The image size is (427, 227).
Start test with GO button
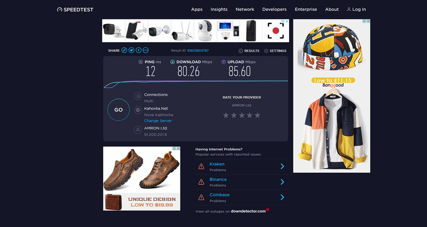[118, 110]
